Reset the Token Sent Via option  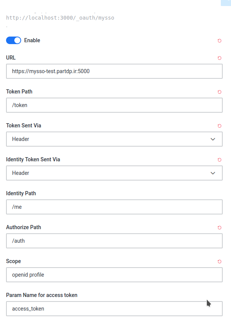click(x=219, y=126)
